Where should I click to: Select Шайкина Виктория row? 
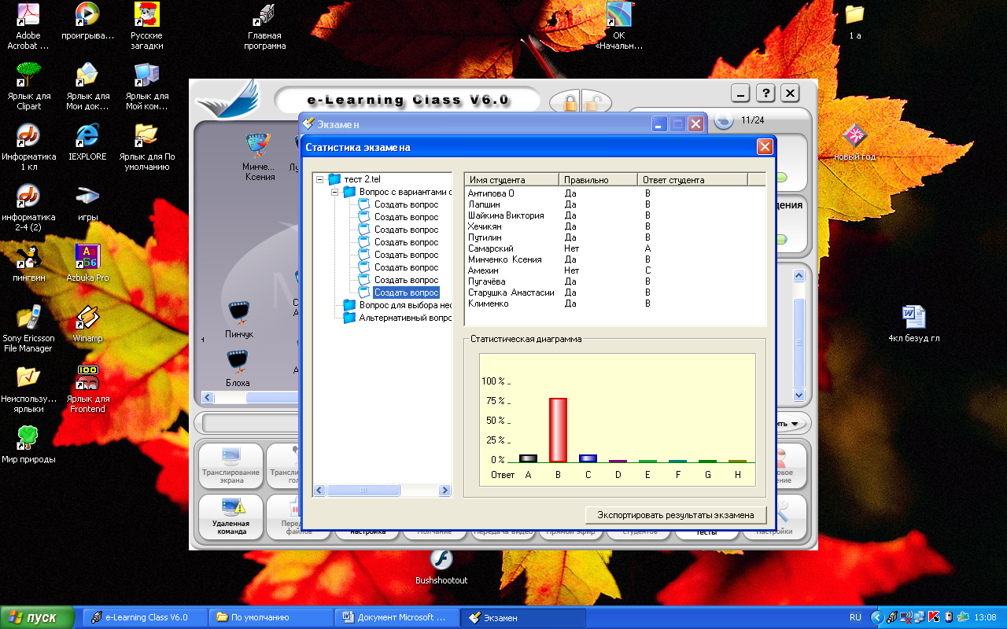[x=614, y=215]
